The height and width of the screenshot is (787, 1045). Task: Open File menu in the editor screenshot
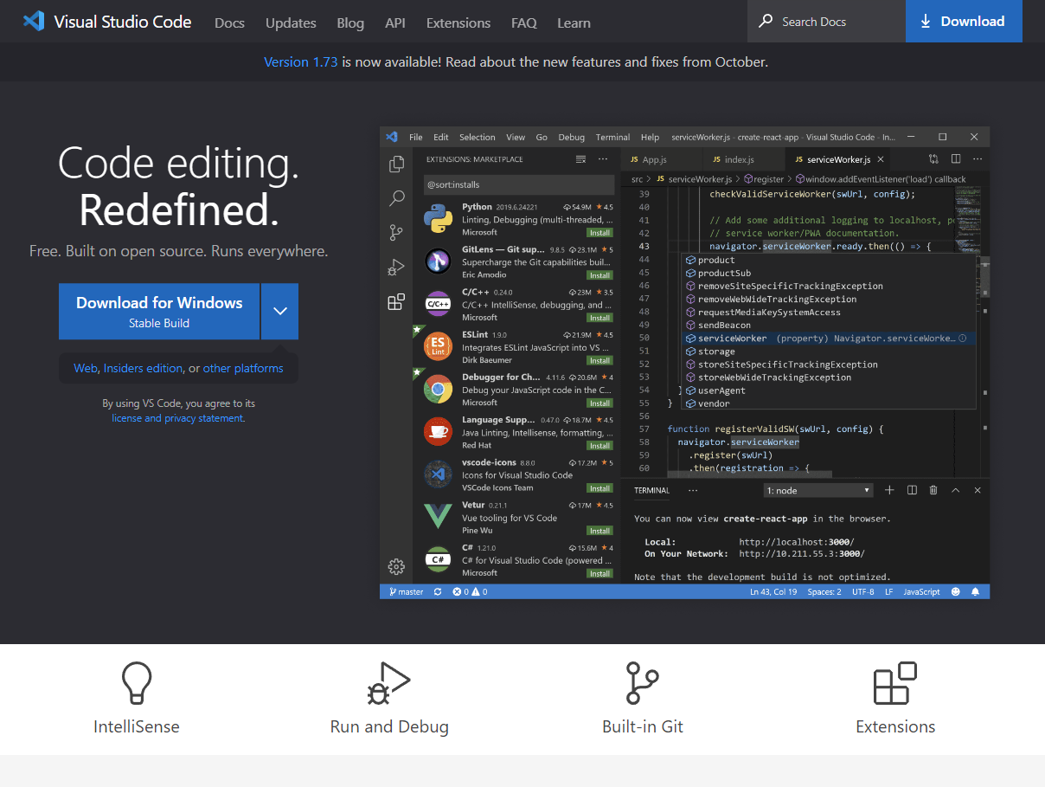(416, 137)
